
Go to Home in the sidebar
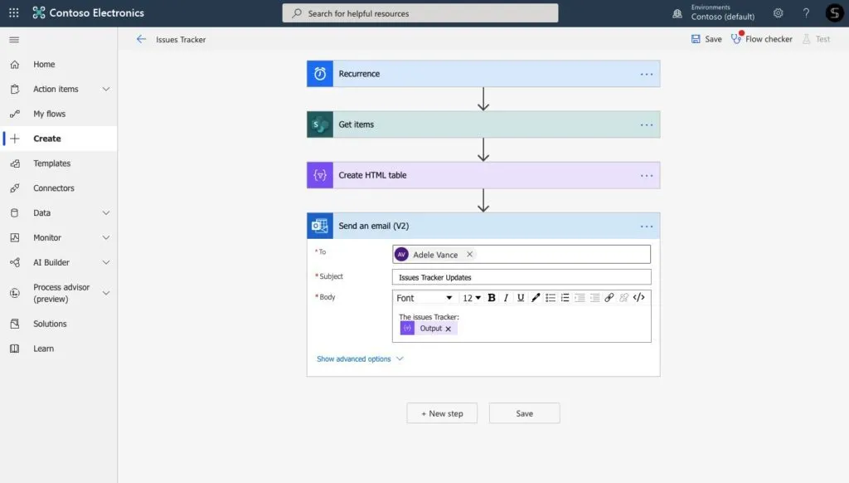(59, 64)
